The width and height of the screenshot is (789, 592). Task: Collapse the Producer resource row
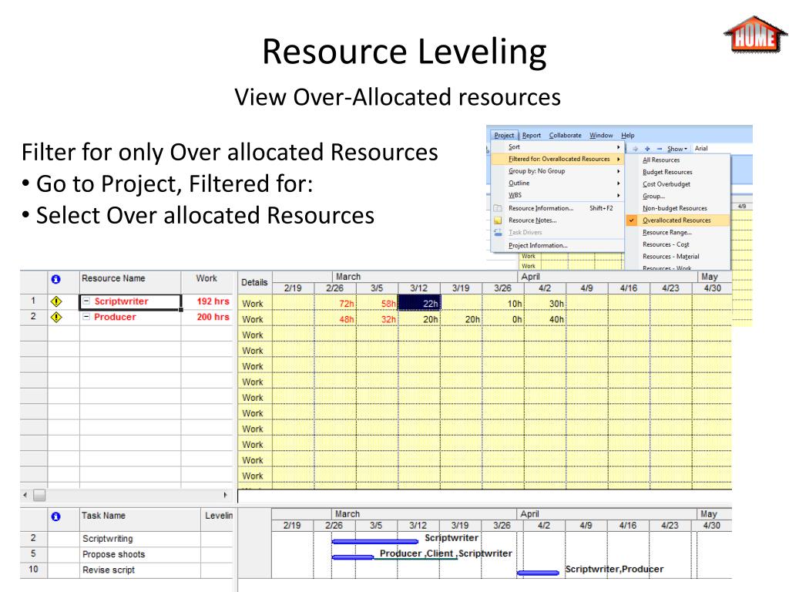pyautogui.click(x=86, y=317)
